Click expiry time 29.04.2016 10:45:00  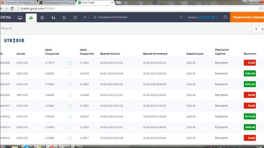point(154,127)
